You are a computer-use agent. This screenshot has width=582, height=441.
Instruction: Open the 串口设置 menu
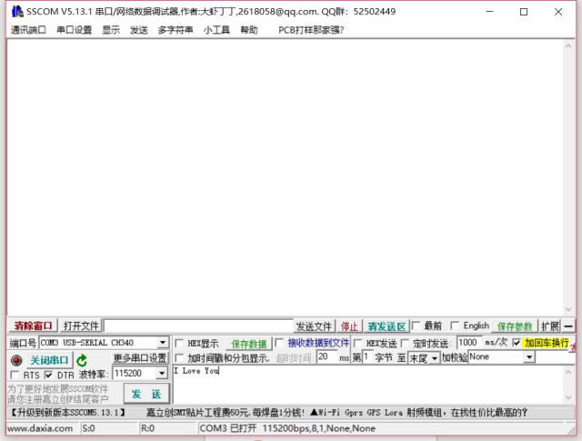74,29
